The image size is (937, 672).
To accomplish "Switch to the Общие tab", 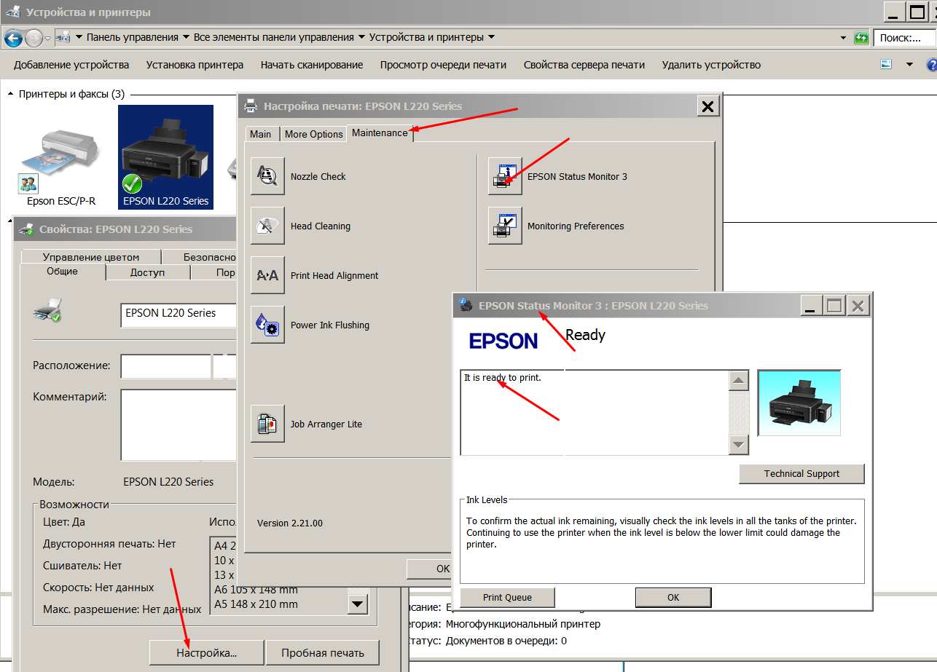I will [x=63, y=272].
